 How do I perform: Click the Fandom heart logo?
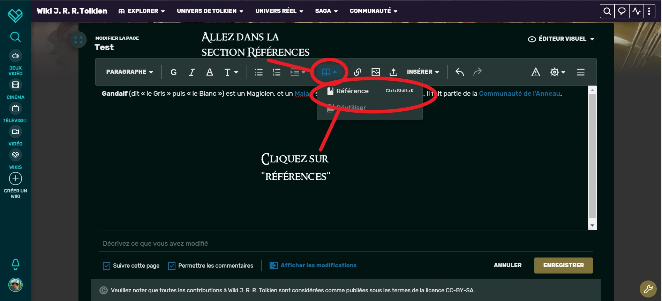coord(15,15)
